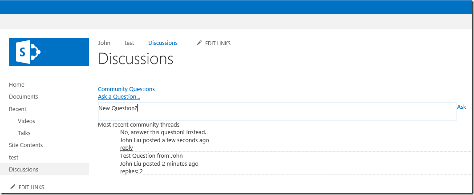
Task: Open Talks under Recent
Action: [24, 133]
